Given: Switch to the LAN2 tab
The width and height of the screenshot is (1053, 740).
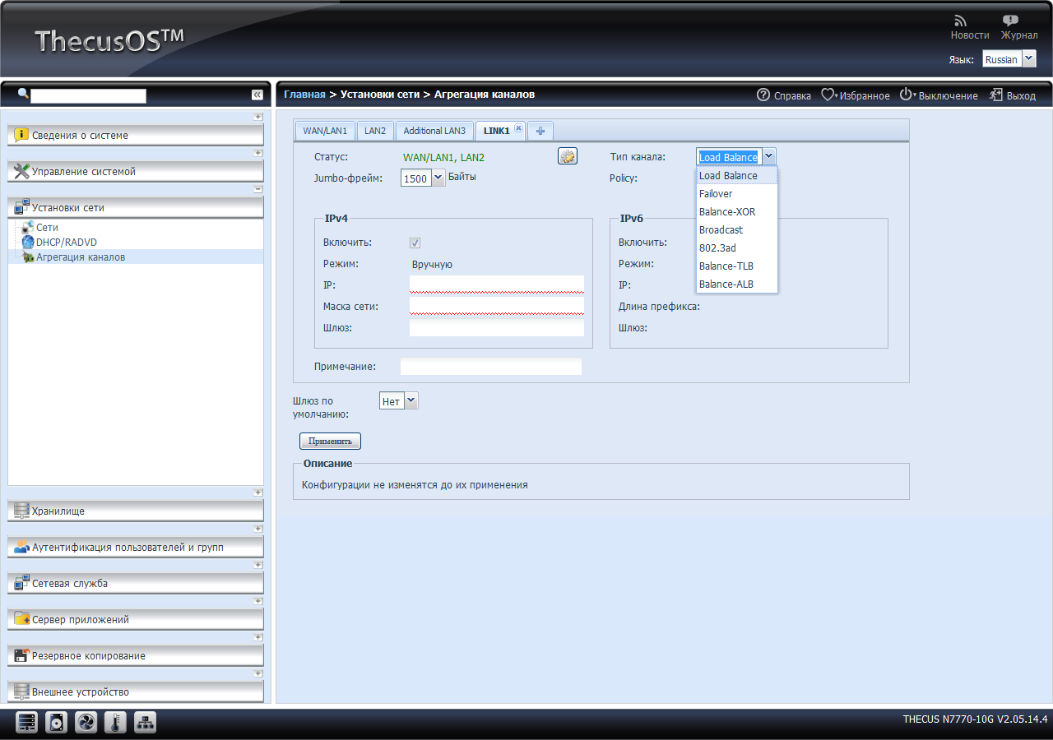Looking at the screenshot, I should click(375, 131).
